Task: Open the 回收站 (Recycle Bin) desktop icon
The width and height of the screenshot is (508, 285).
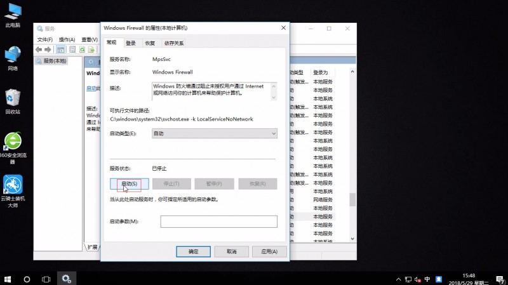Action: point(13,102)
